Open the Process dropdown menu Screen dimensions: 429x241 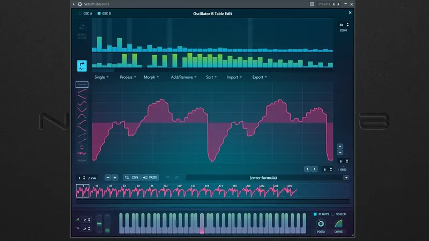[x=128, y=77]
